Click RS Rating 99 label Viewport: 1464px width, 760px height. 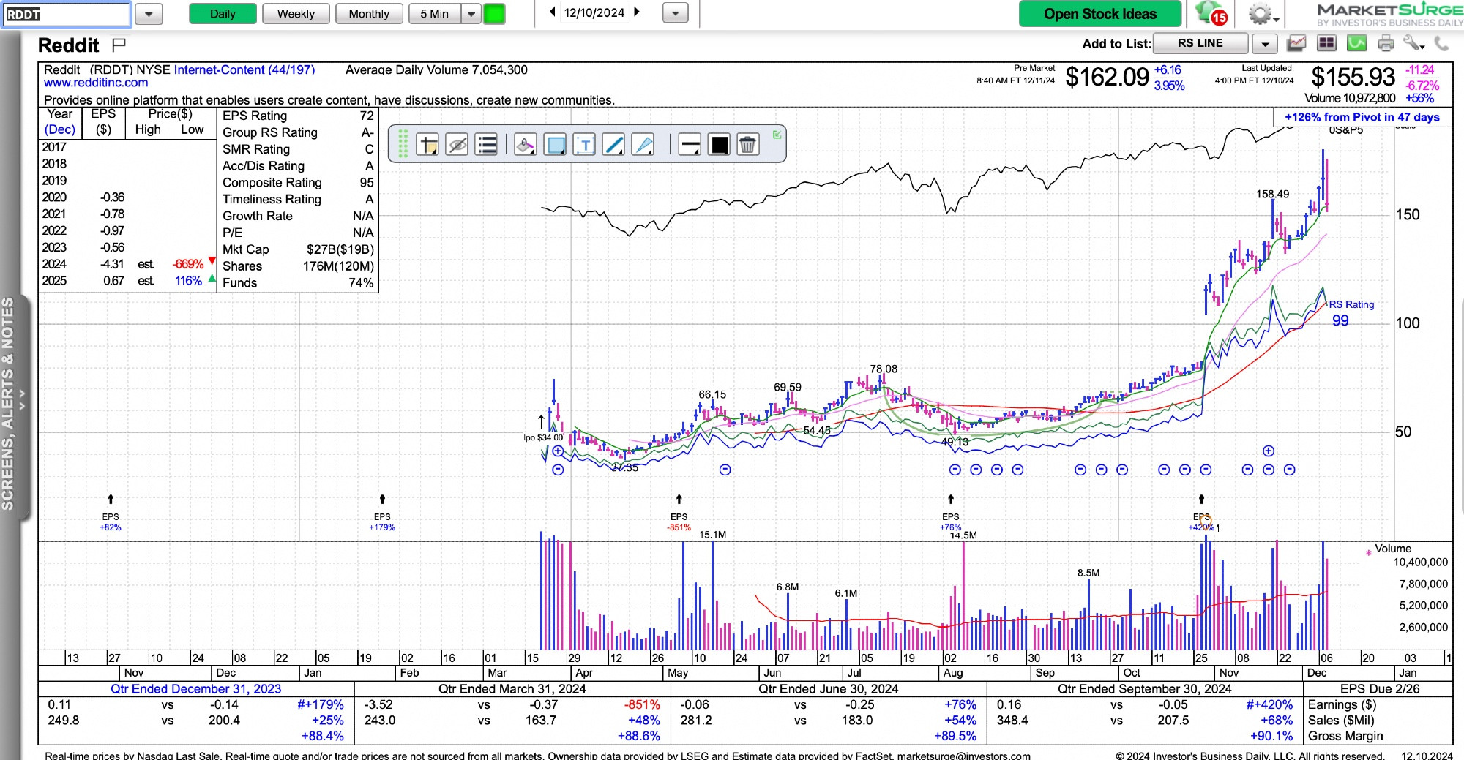(1351, 313)
